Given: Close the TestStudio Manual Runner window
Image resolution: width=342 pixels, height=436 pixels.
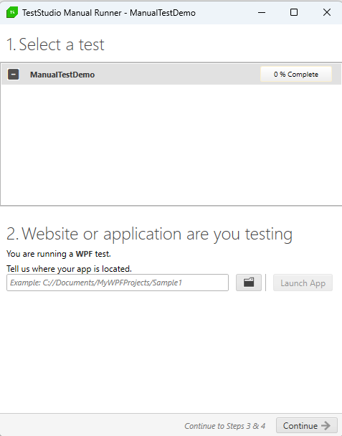Looking at the screenshot, I should coord(327,12).
